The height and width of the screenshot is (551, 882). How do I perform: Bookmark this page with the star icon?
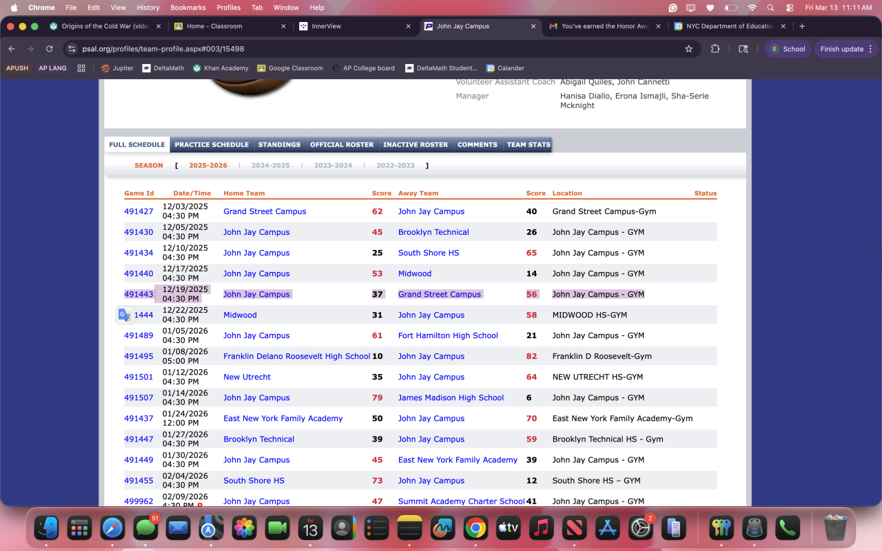688,49
